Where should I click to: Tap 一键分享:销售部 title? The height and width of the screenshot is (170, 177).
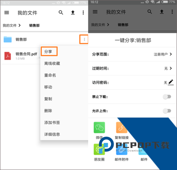(x=133, y=40)
